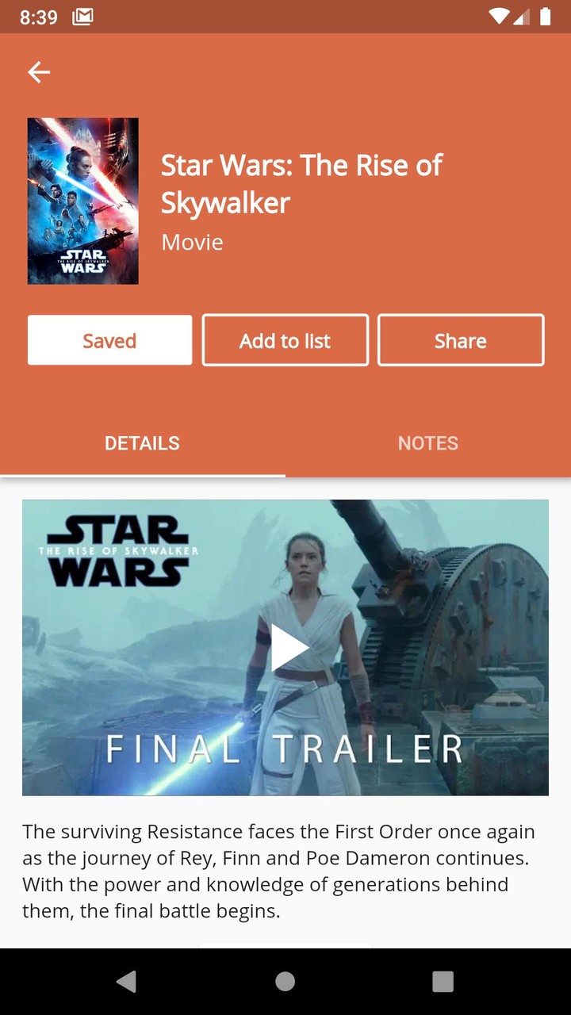The height and width of the screenshot is (1015, 571).
Task: Tap the clock showing 8:39
Action: [38, 17]
